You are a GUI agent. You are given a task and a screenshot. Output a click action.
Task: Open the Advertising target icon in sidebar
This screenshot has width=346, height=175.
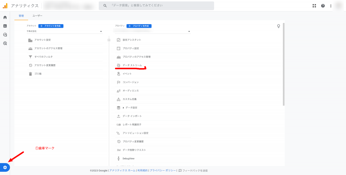click(5, 43)
